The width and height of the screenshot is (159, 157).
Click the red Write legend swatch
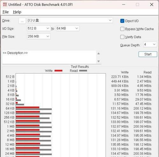[59, 71]
